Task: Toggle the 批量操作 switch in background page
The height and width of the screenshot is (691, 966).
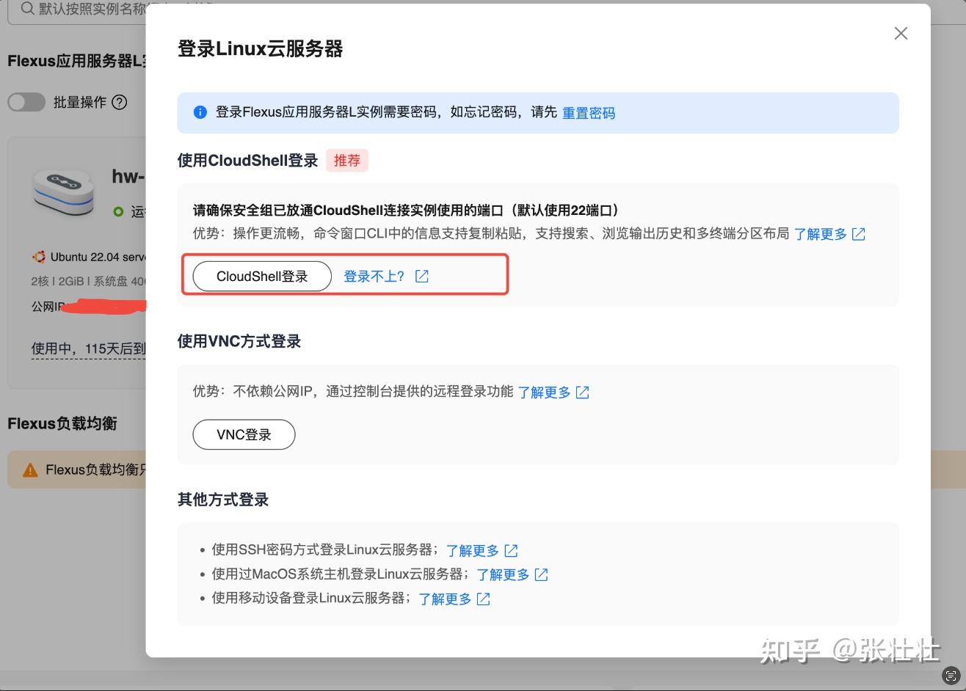Action: (26, 102)
